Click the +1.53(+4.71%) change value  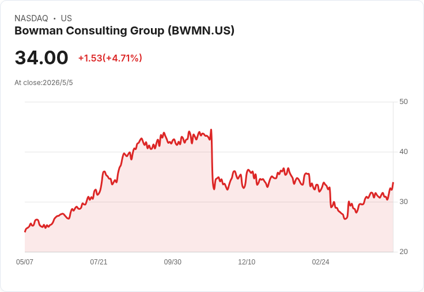(111, 58)
